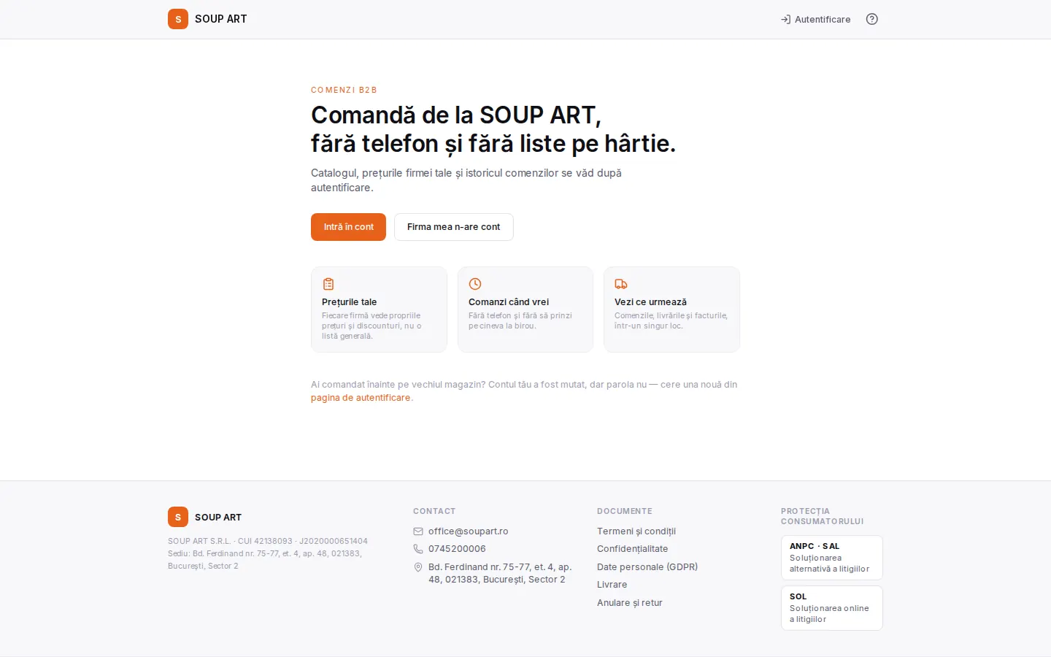Open the SOL online dispute resolution box

(x=832, y=608)
